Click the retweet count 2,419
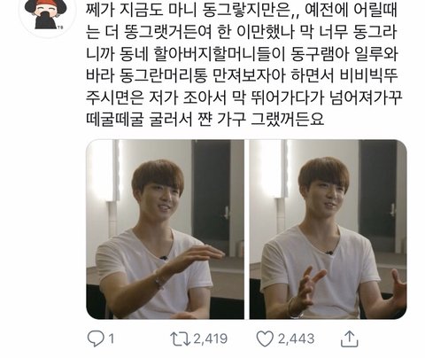The image size is (425, 358). pos(211,339)
